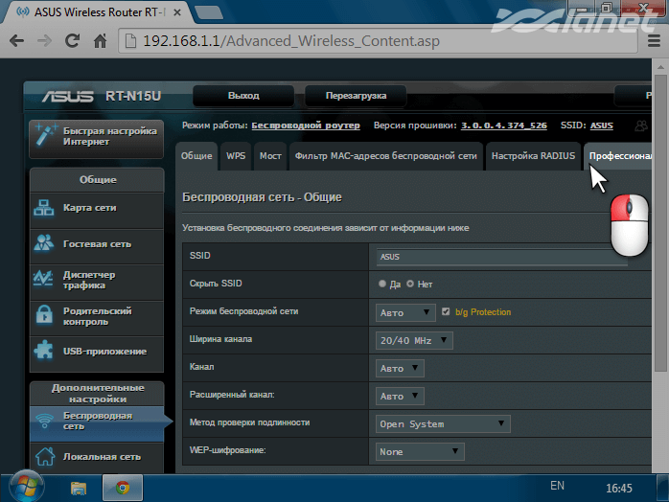Toggle the b/g Protection checkbox
The image size is (669, 502).
tap(446, 312)
